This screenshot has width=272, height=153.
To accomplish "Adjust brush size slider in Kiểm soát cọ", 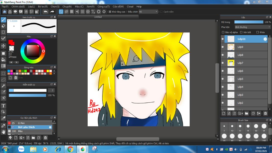I will [28, 90].
